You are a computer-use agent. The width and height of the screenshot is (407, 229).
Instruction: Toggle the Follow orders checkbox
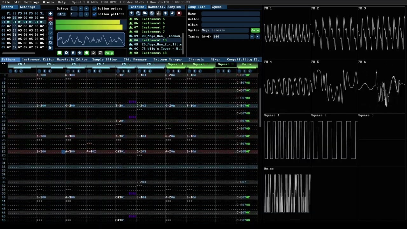tap(94, 9)
